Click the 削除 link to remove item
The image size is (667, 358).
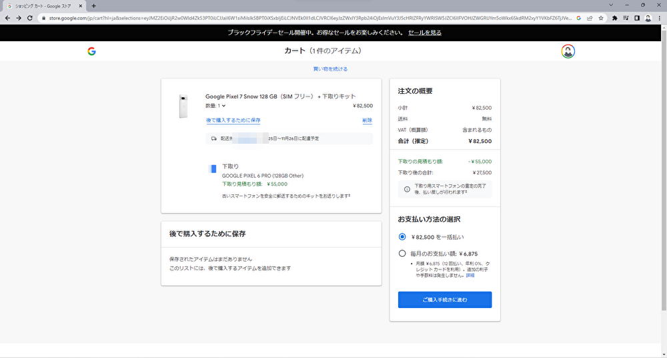367,120
